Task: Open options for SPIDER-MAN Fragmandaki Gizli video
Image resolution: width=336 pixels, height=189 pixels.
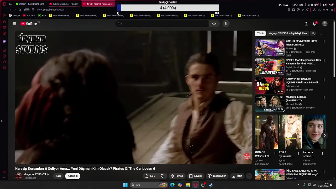Action: click(324, 61)
